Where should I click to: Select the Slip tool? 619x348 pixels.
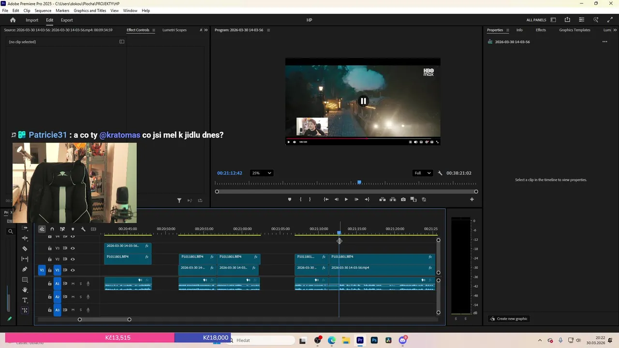click(25, 259)
